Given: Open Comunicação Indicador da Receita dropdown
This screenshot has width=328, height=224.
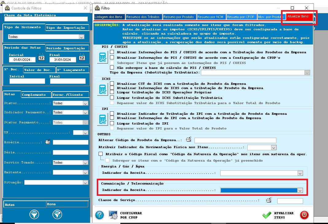Looking at the screenshot, I should 300,190.
